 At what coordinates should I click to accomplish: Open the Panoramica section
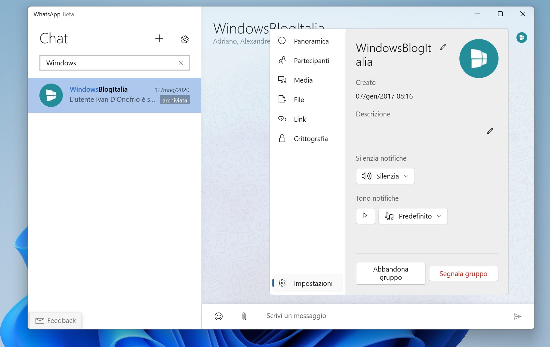coord(308,41)
